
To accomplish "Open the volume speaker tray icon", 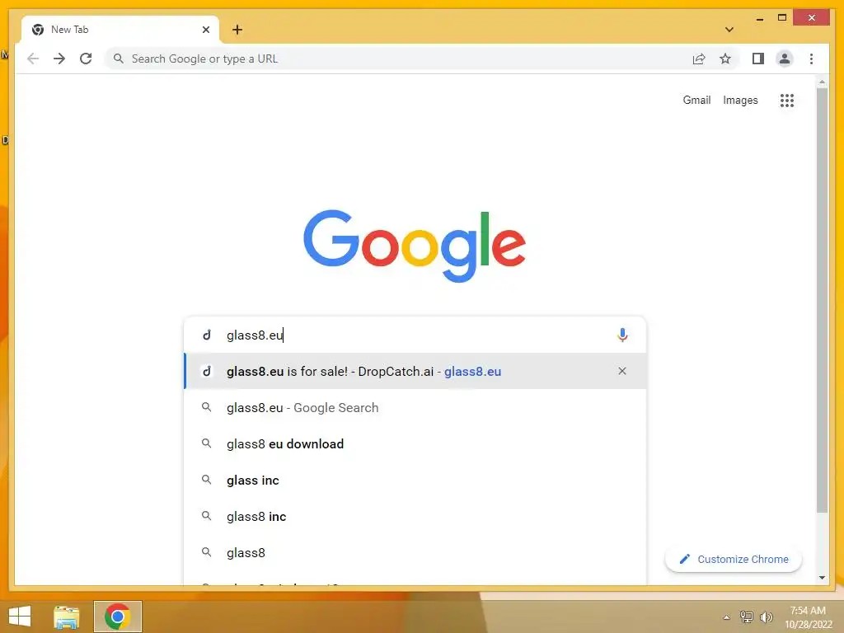I will pyautogui.click(x=766, y=617).
